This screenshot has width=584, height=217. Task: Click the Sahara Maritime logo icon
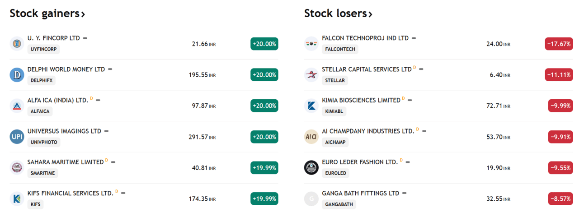coord(17,168)
